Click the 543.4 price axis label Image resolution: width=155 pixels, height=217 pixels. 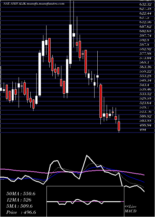pyautogui.click(x=144, y=85)
